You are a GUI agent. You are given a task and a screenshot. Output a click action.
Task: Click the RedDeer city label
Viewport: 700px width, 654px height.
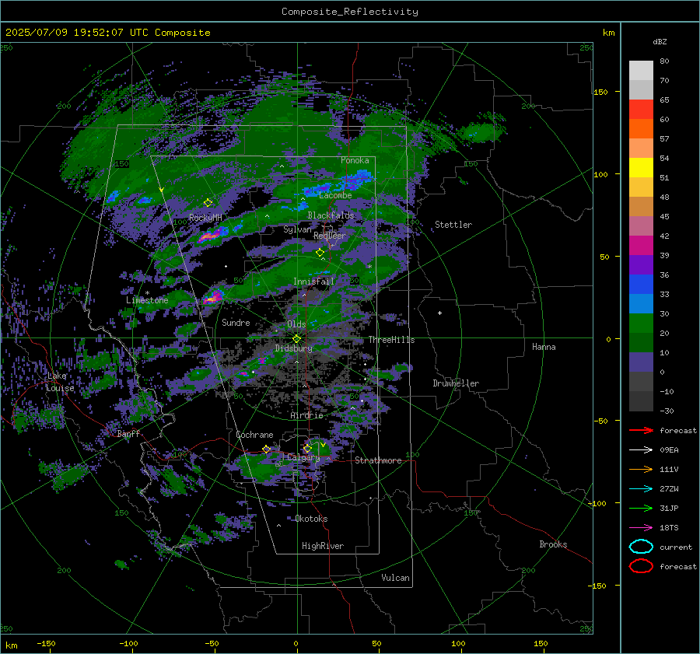(x=330, y=236)
